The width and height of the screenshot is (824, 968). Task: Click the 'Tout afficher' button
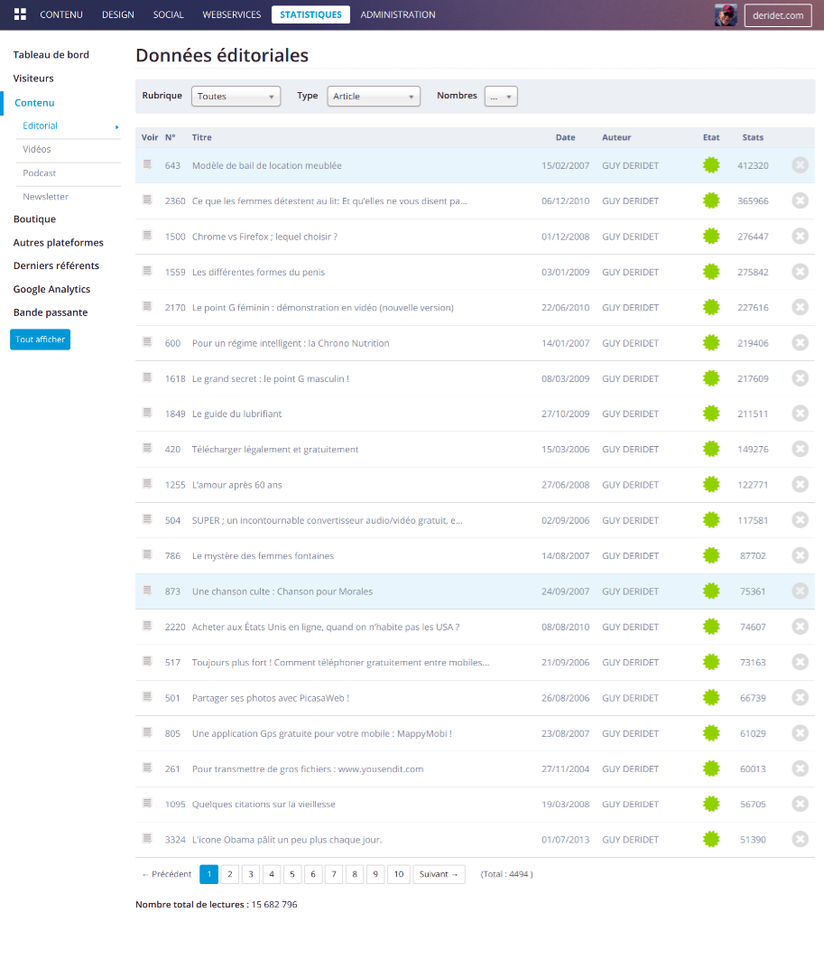tap(40, 340)
